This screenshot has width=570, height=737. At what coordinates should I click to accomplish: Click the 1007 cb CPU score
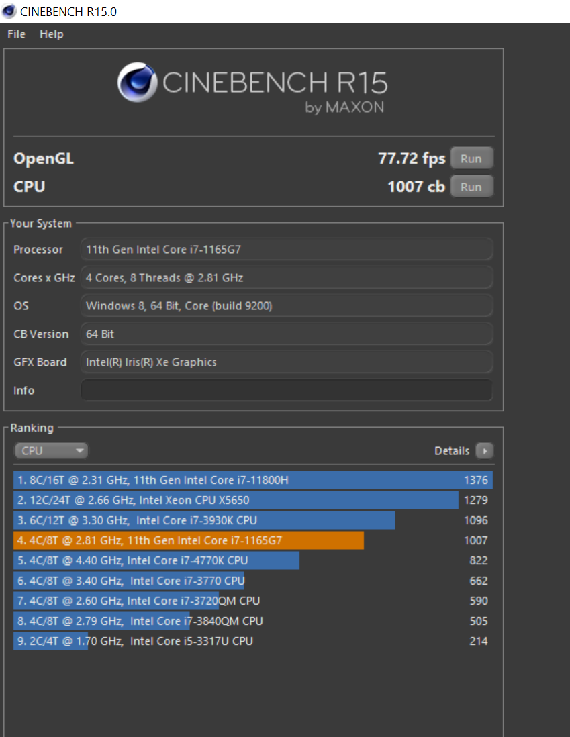coord(416,187)
